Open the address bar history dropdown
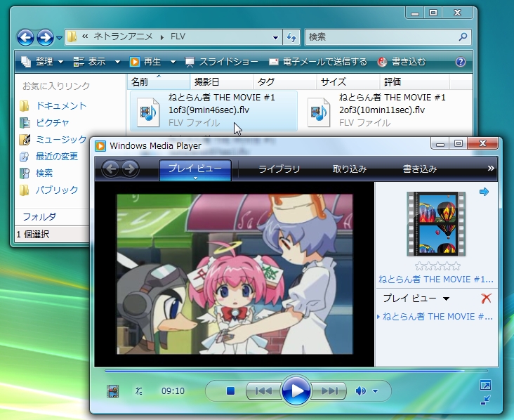Screen dimensions: 514x420 275,37
